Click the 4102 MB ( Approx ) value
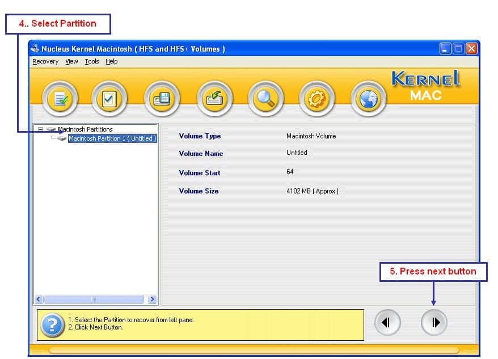Viewport: 498px width, 359px height. tap(312, 191)
